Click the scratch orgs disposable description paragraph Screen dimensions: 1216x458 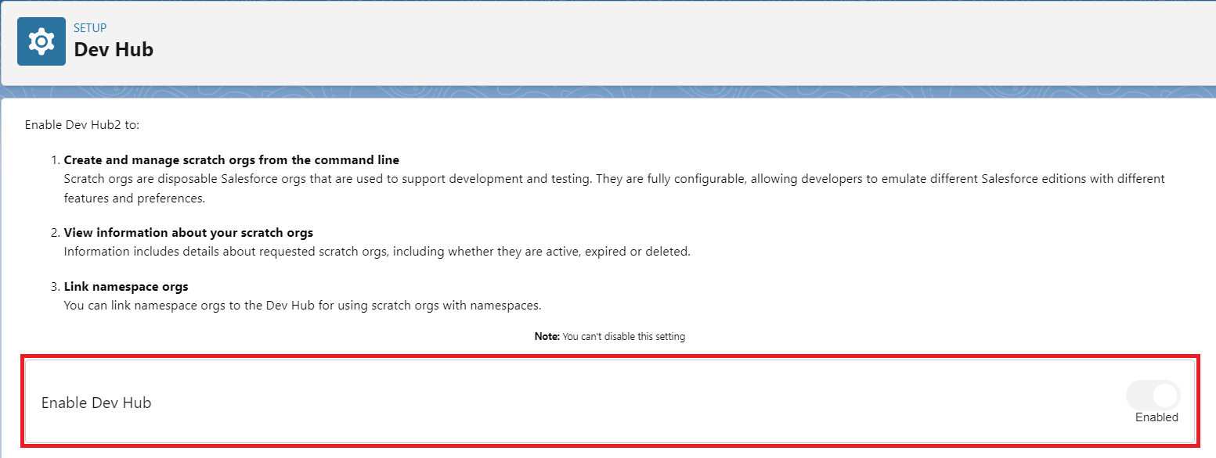point(615,188)
